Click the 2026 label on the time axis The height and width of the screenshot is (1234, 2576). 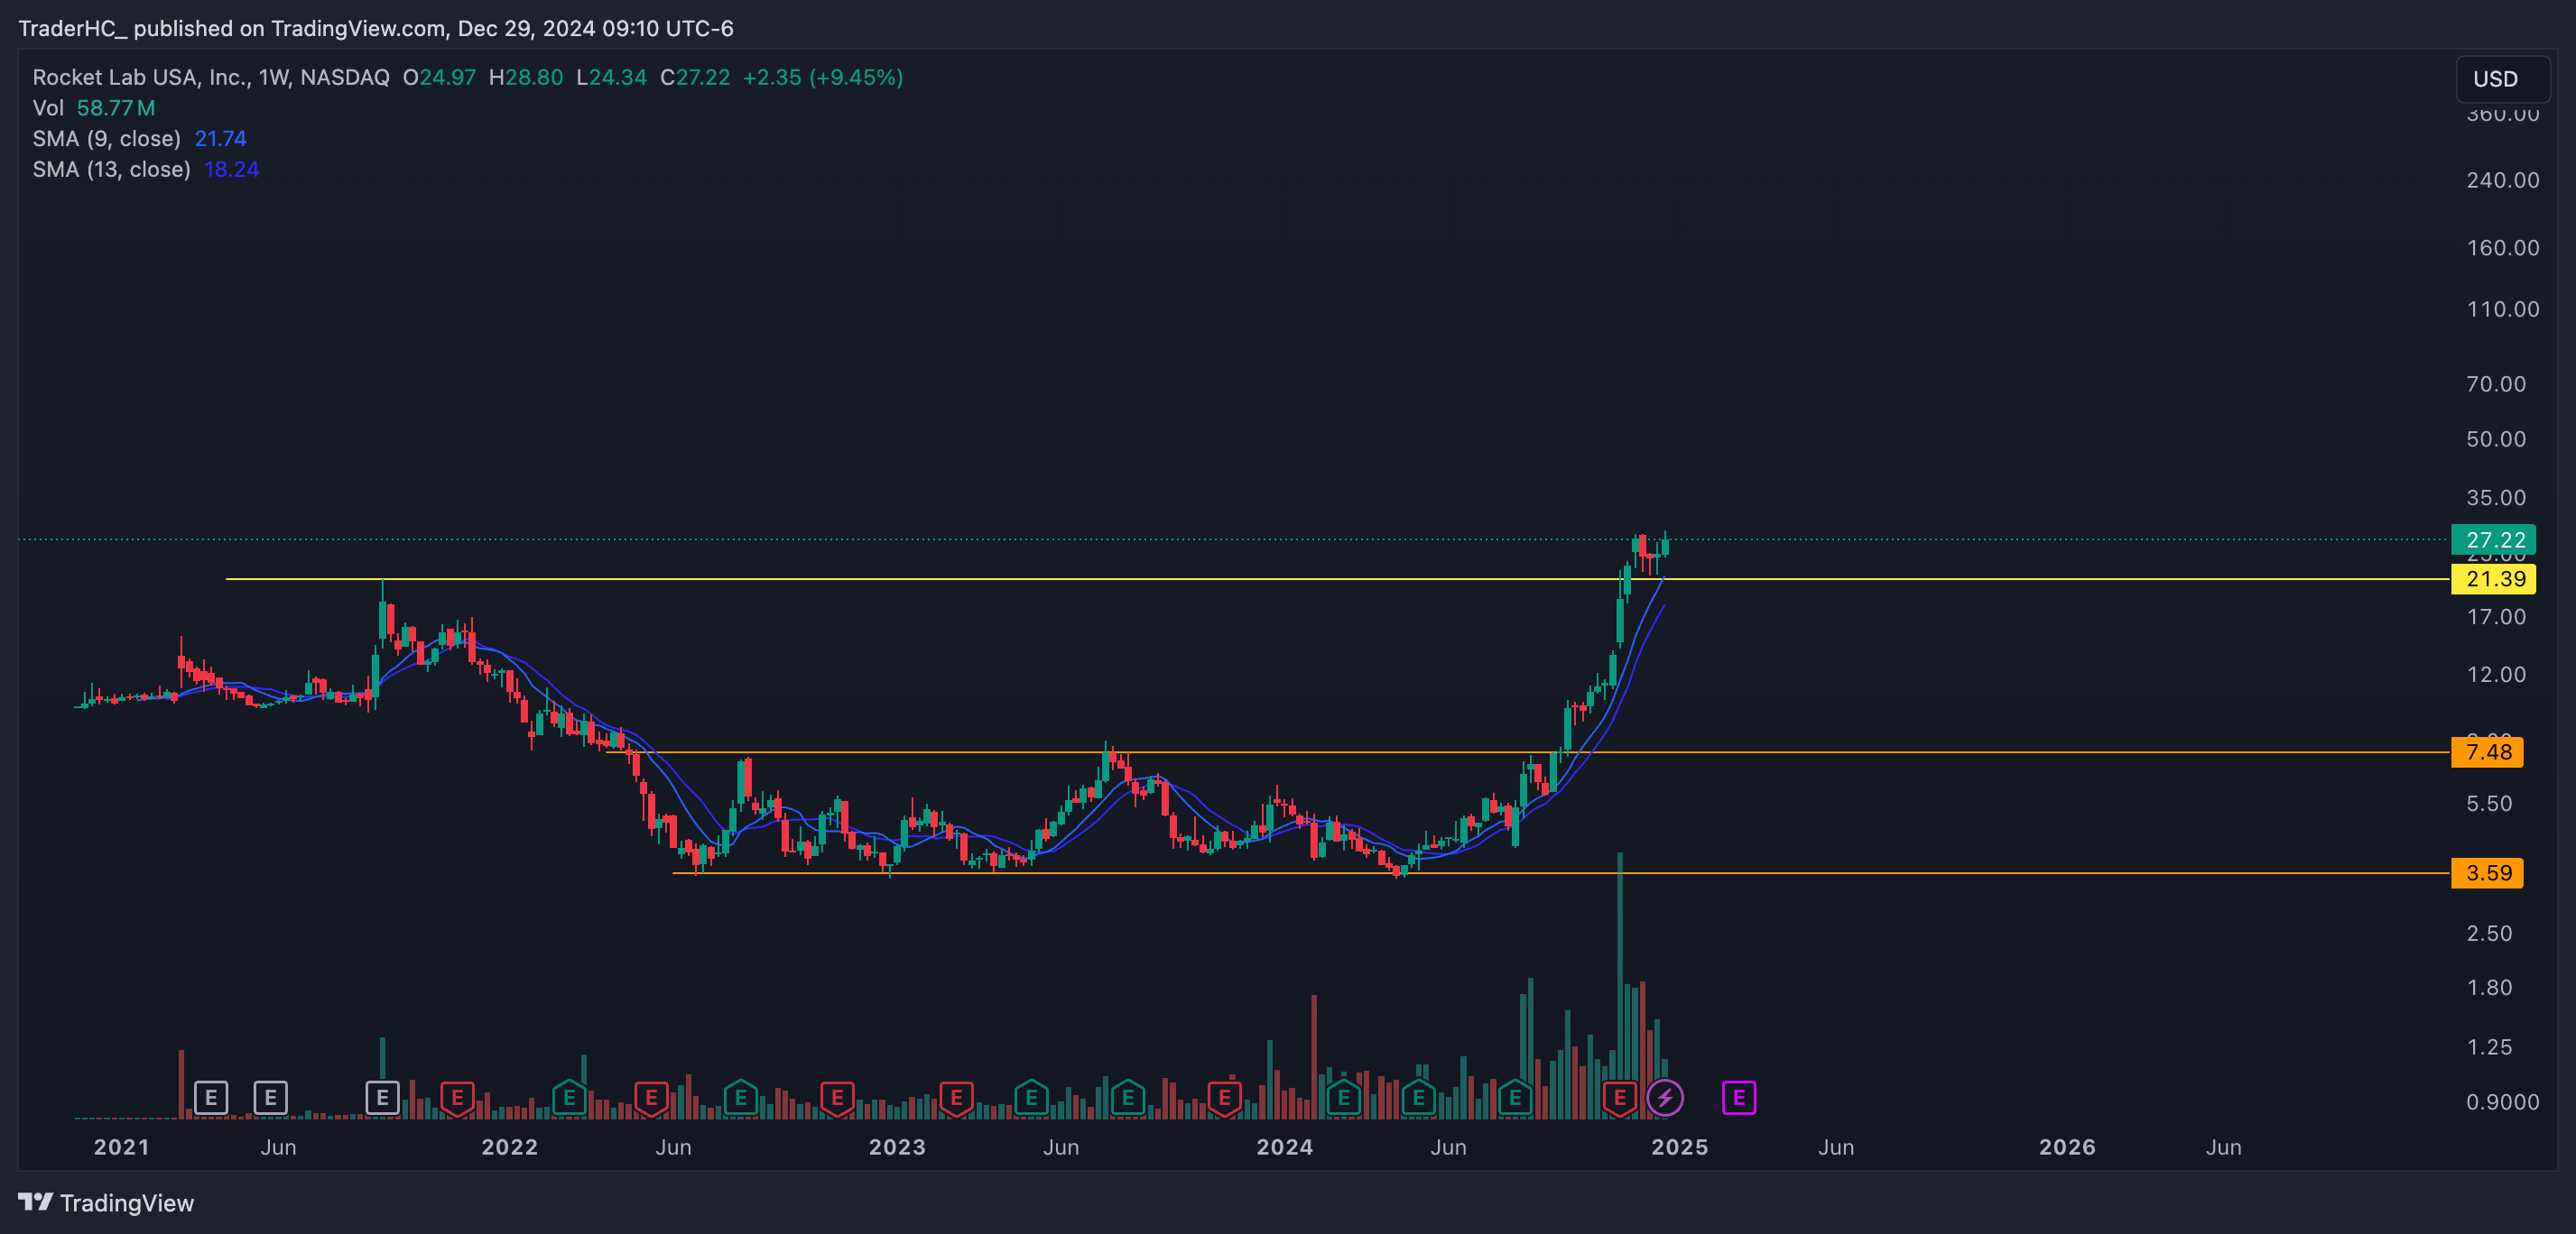tap(2067, 1147)
